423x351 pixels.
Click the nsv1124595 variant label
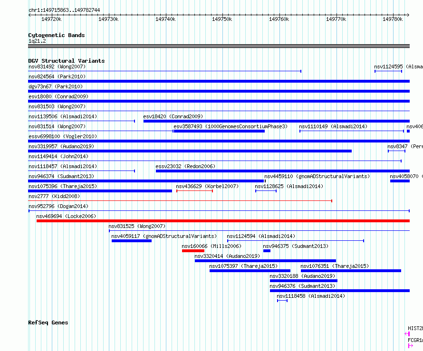click(x=398, y=66)
